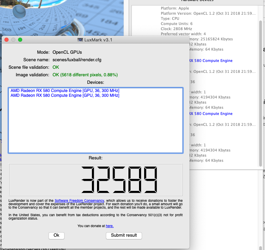Select the upper 'RX 580 Compute Engine' entry in the hardware panel
Image resolution: width=265 pixels, height=250 pixels.
tap(211, 61)
